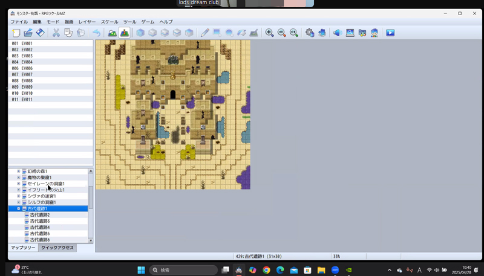Screen dimensions: 484x276
Task: Select the Layer 4 icon
Action: tap(189, 33)
